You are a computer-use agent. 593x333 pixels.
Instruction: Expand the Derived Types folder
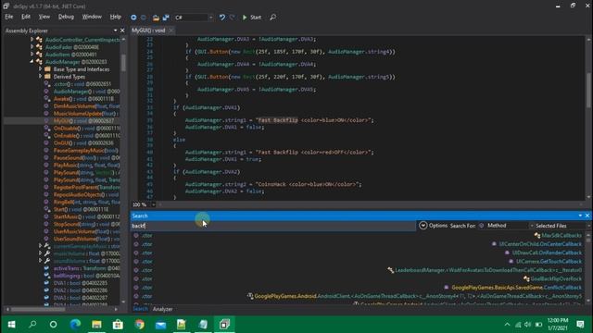pos(40,76)
